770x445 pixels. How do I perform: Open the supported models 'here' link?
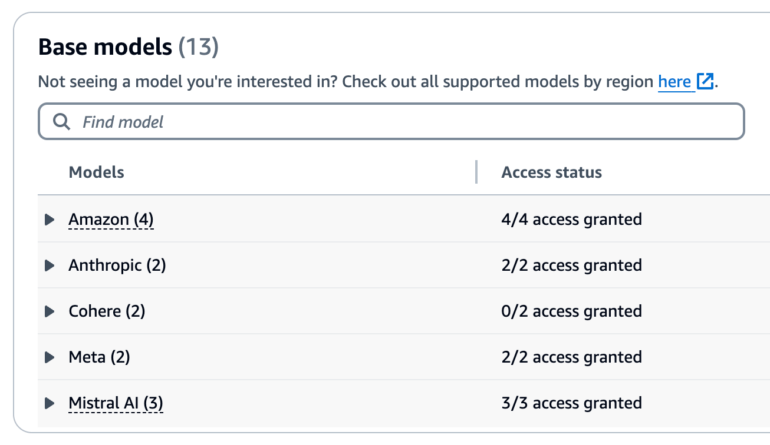pyautogui.click(x=674, y=82)
